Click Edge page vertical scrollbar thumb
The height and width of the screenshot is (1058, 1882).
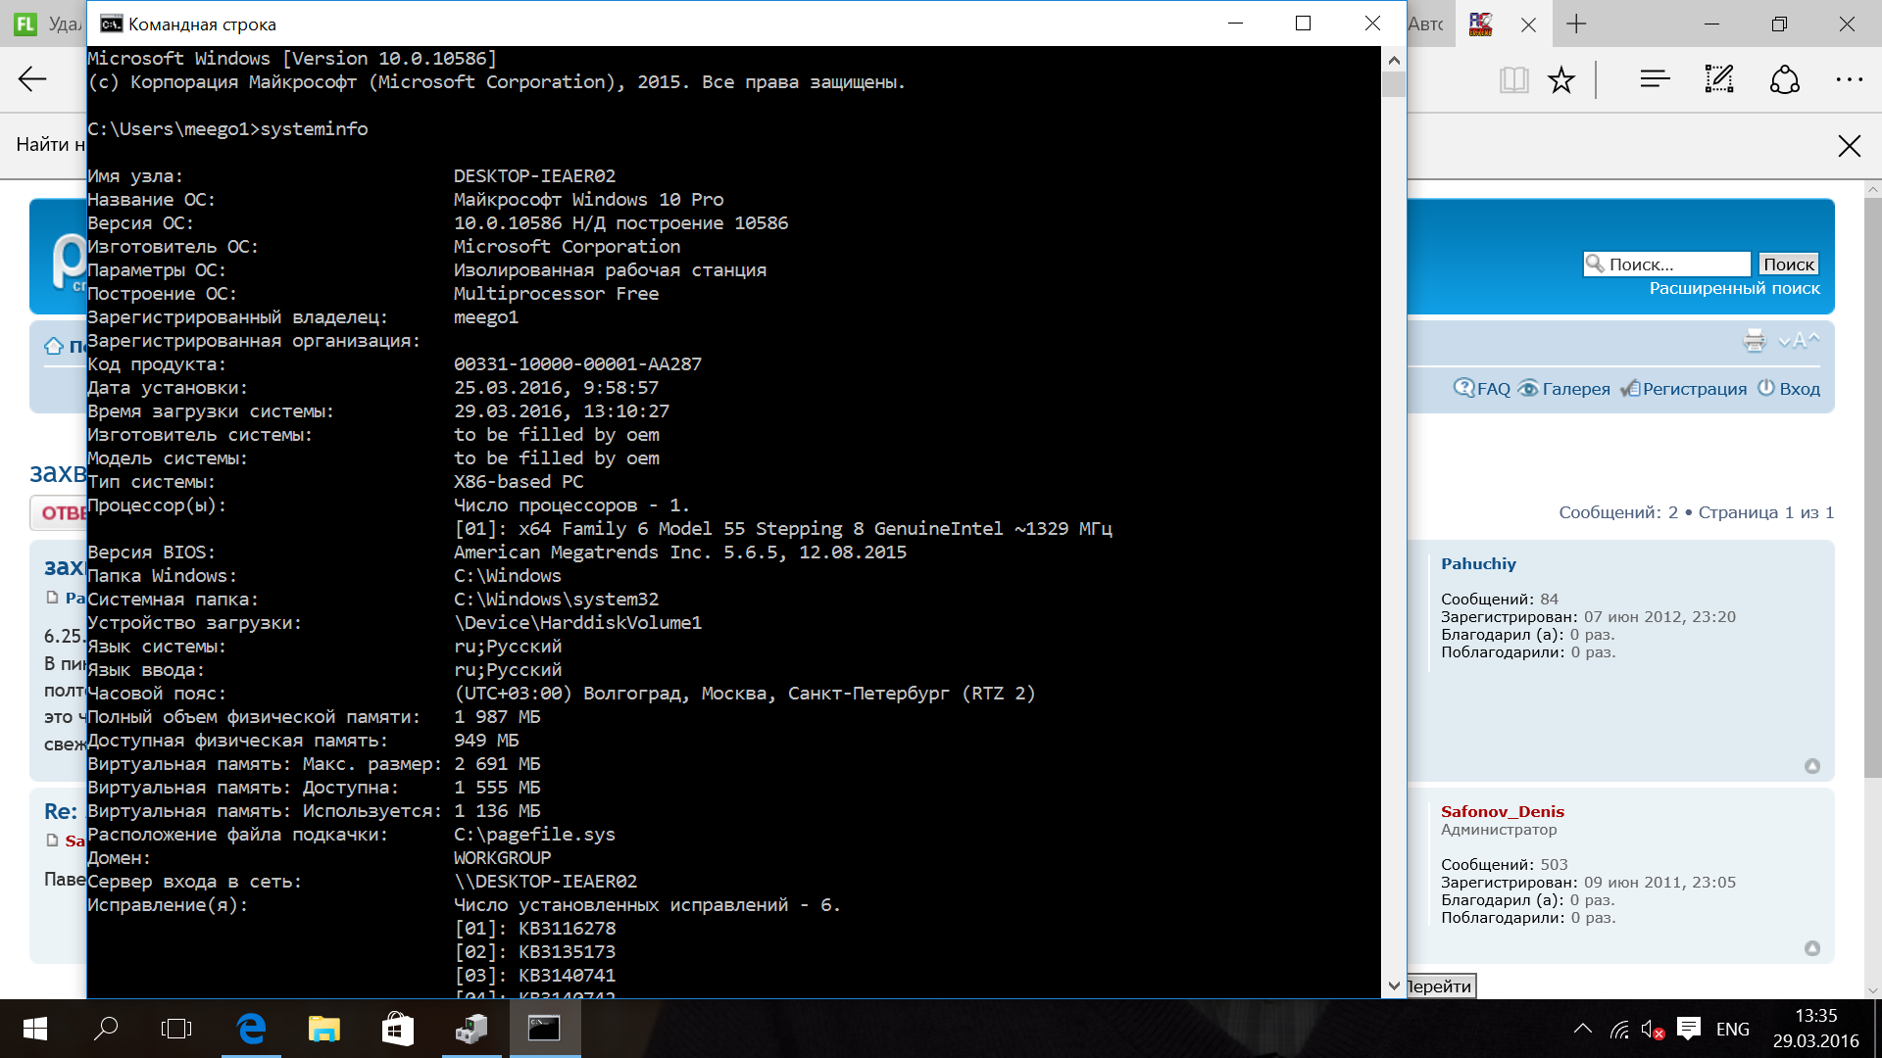pos(1872,487)
